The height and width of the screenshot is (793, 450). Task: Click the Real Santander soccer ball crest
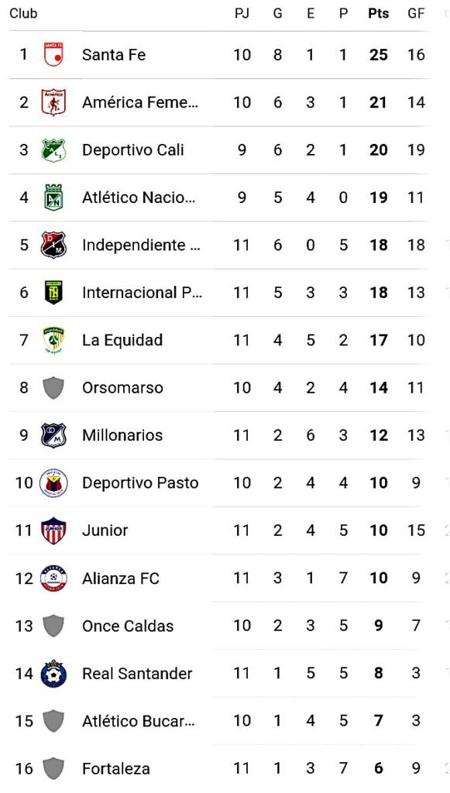[53, 673]
